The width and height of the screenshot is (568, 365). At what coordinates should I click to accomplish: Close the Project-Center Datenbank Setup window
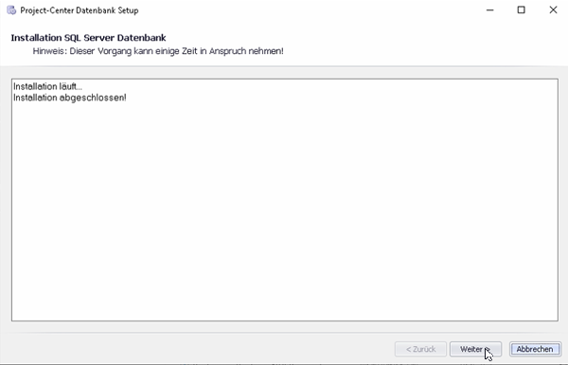pos(553,10)
